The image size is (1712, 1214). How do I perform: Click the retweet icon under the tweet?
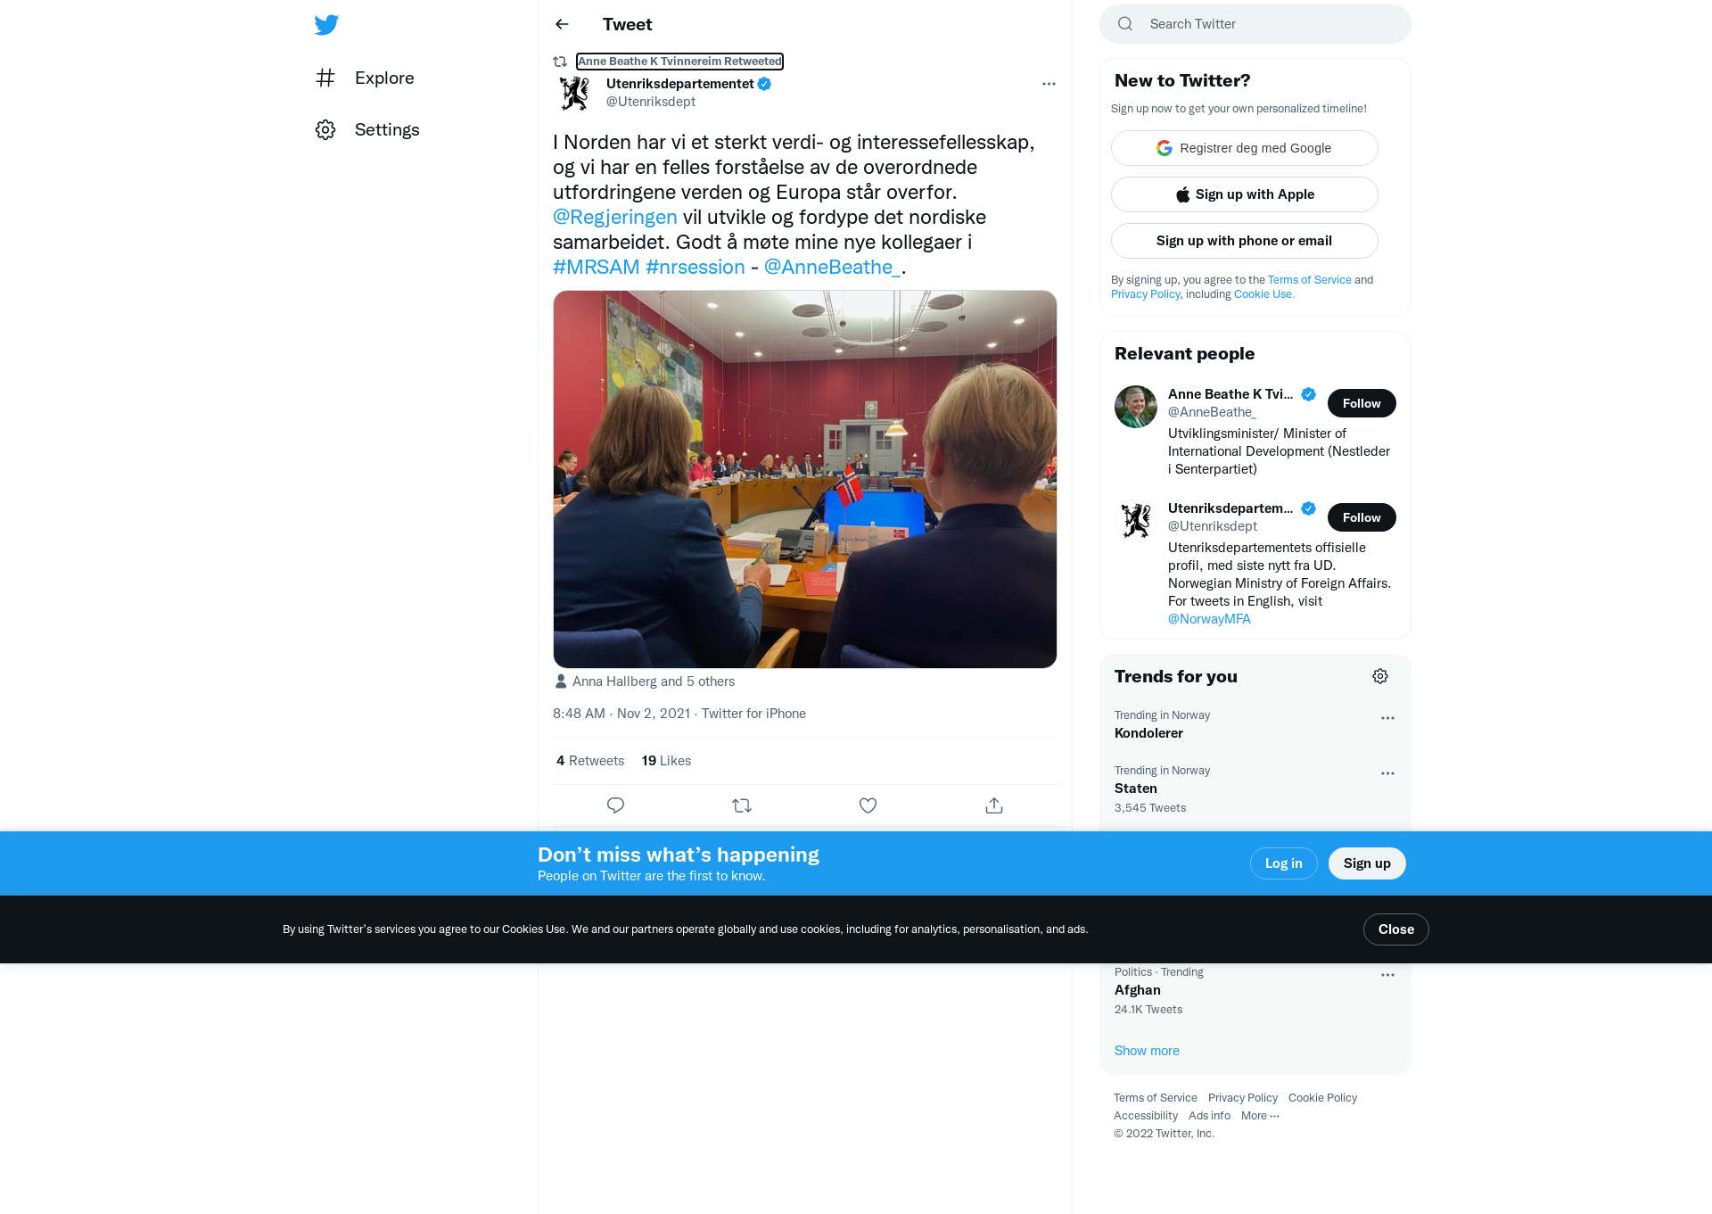tap(742, 805)
